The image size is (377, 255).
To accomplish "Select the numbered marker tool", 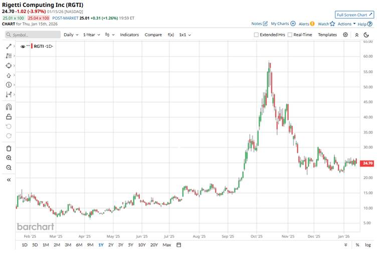I will tap(9, 85).
